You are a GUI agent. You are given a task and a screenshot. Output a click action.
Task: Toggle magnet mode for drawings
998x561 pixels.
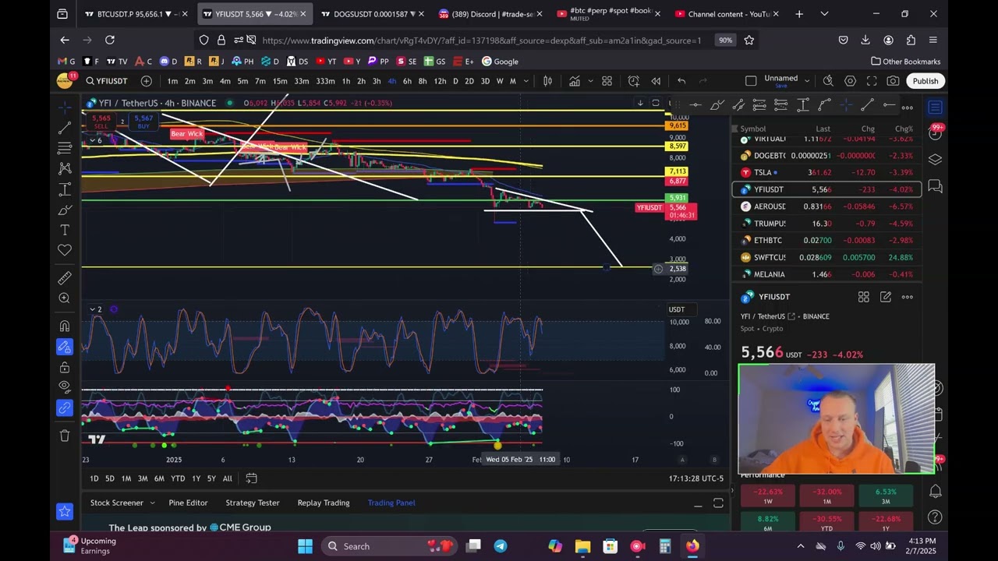[65, 326]
